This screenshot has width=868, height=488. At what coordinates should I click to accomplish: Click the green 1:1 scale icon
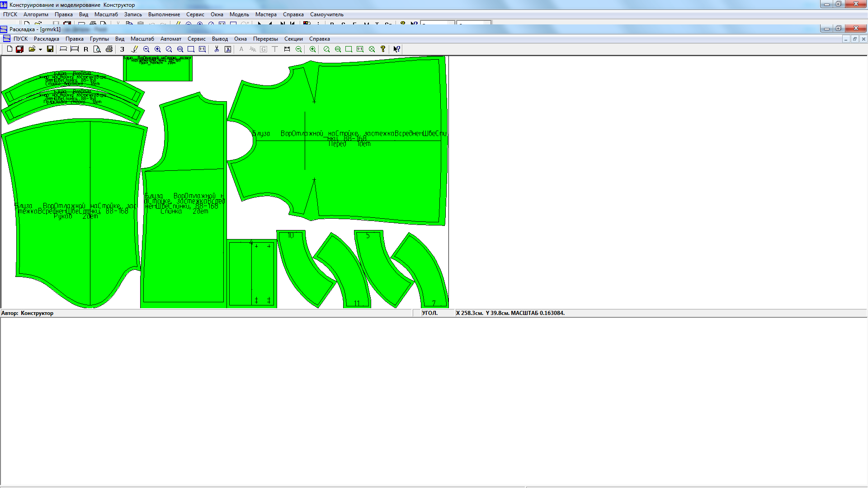click(x=360, y=49)
